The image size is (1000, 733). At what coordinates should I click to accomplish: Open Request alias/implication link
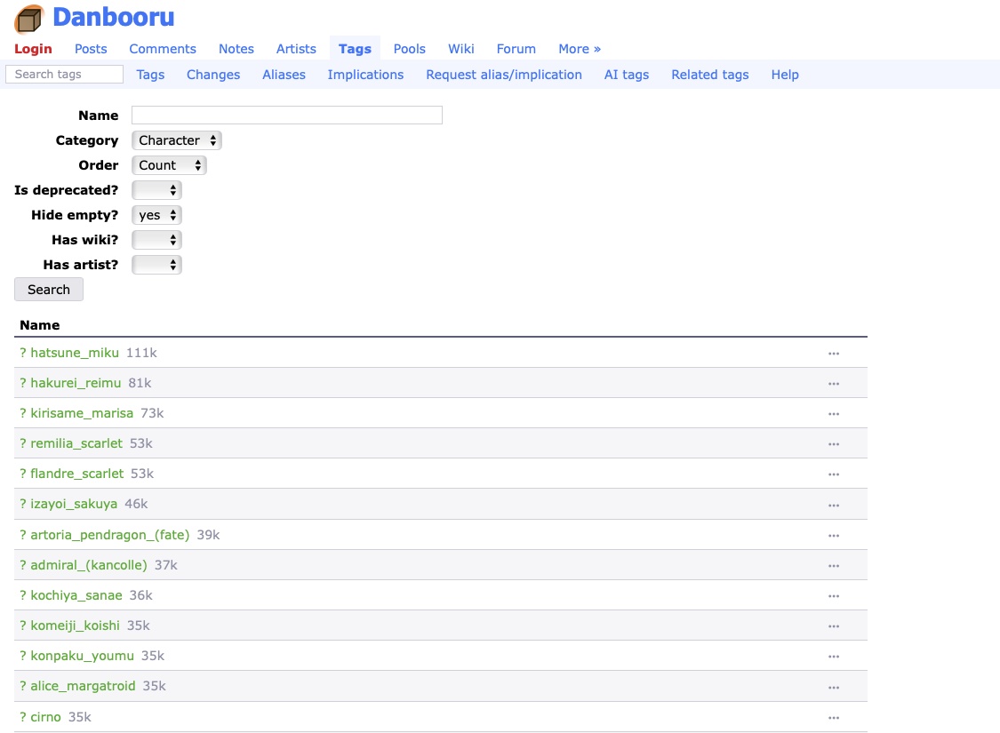tap(504, 75)
